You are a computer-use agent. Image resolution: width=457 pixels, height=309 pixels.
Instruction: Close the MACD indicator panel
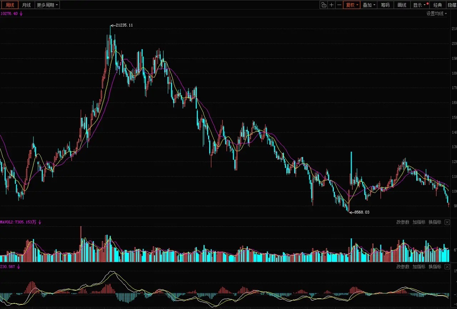click(447, 267)
